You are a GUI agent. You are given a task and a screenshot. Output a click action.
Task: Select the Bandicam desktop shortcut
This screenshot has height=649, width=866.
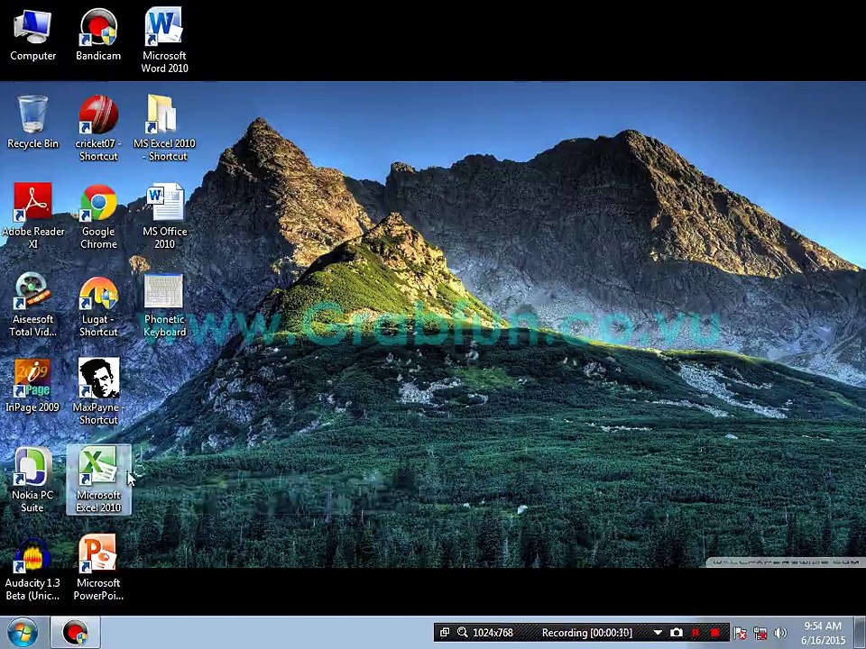pos(97,35)
